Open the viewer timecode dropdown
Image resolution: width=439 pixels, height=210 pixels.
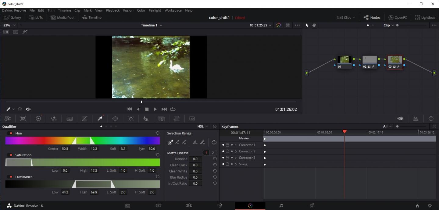pos(261,25)
